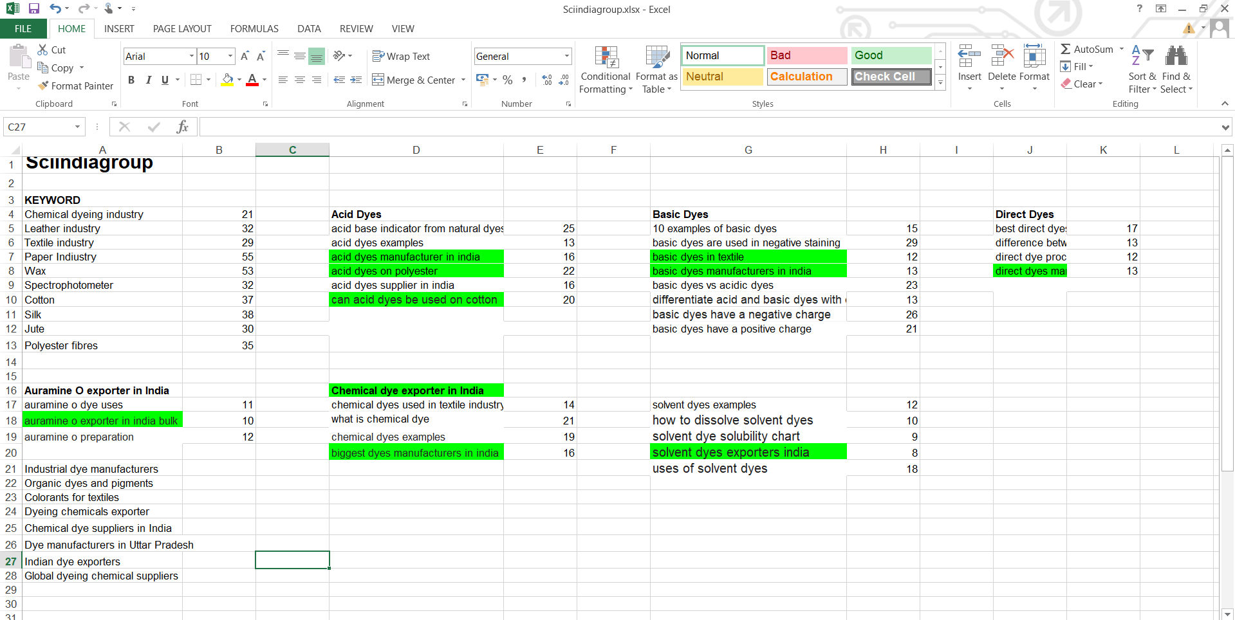Screen dimensions: 1235x620
Task: Expand the General number format dropdown
Action: pos(566,57)
